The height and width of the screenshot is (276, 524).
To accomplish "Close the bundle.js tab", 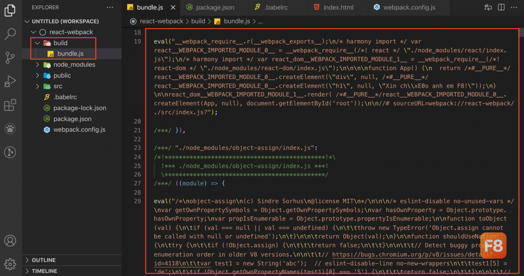I will tap(173, 7).
